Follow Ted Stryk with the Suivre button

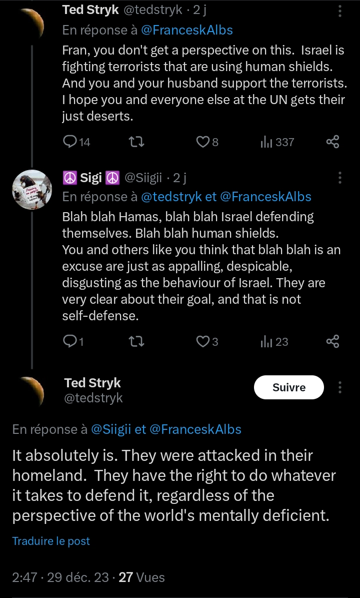pos(289,387)
